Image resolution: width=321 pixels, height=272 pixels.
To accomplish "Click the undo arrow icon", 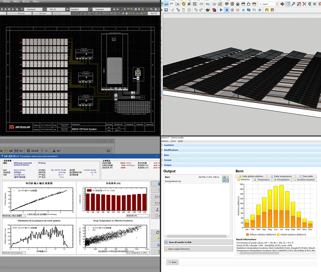I will pyautogui.click(x=195, y=10).
